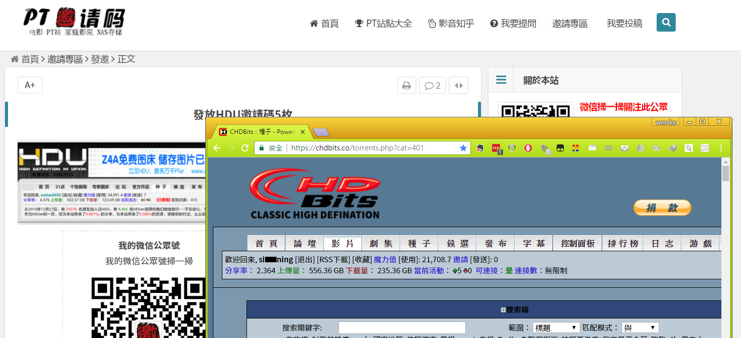The width and height of the screenshot is (741, 338).
Task: Toggle the article width expand arrows
Action: pyautogui.click(x=458, y=85)
